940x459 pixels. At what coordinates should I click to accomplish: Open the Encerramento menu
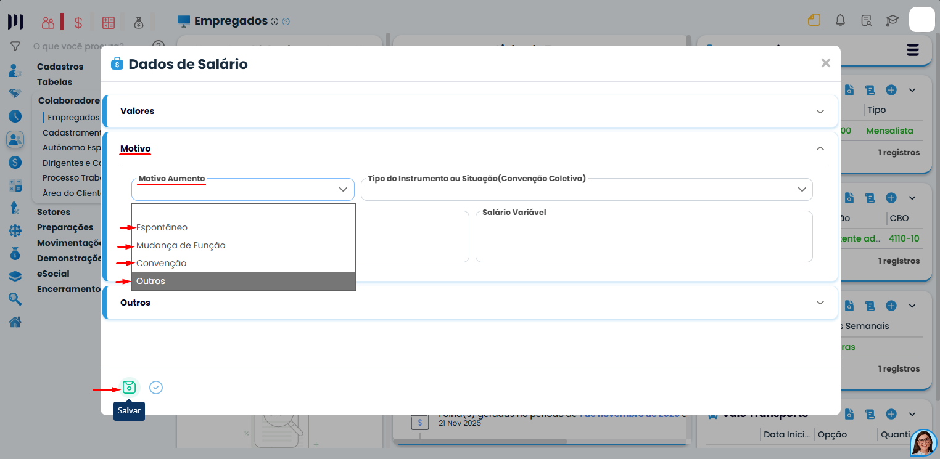68,289
